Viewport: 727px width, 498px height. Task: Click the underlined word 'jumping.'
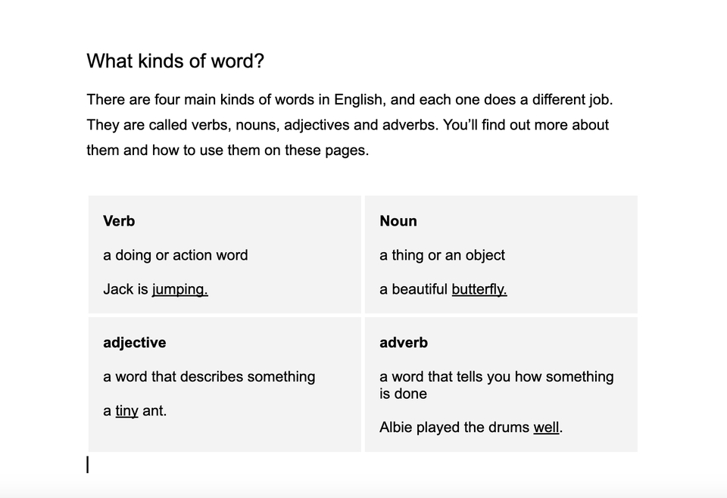coord(180,289)
